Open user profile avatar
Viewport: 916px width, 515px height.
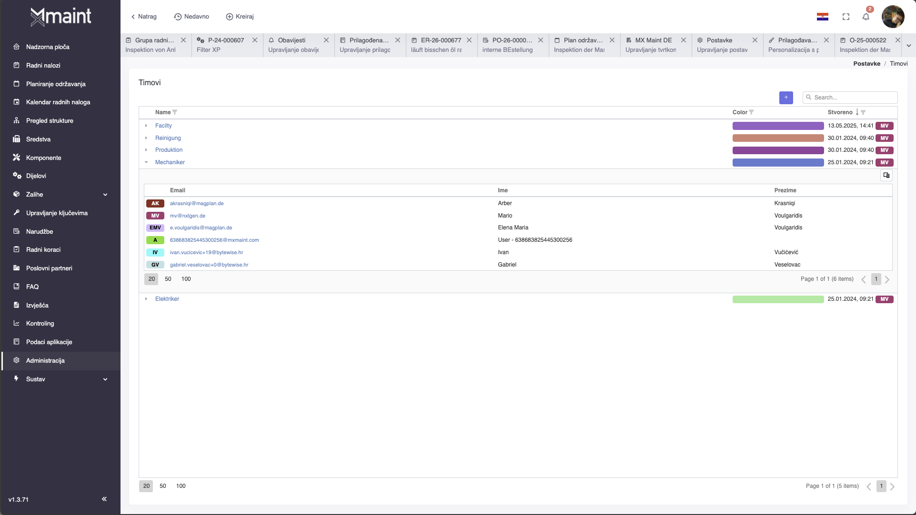tap(893, 17)
